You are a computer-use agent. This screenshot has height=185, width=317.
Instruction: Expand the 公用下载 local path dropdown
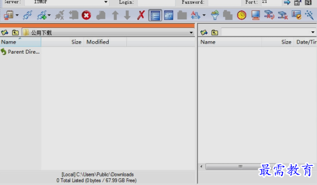click(x=191, y=33)
